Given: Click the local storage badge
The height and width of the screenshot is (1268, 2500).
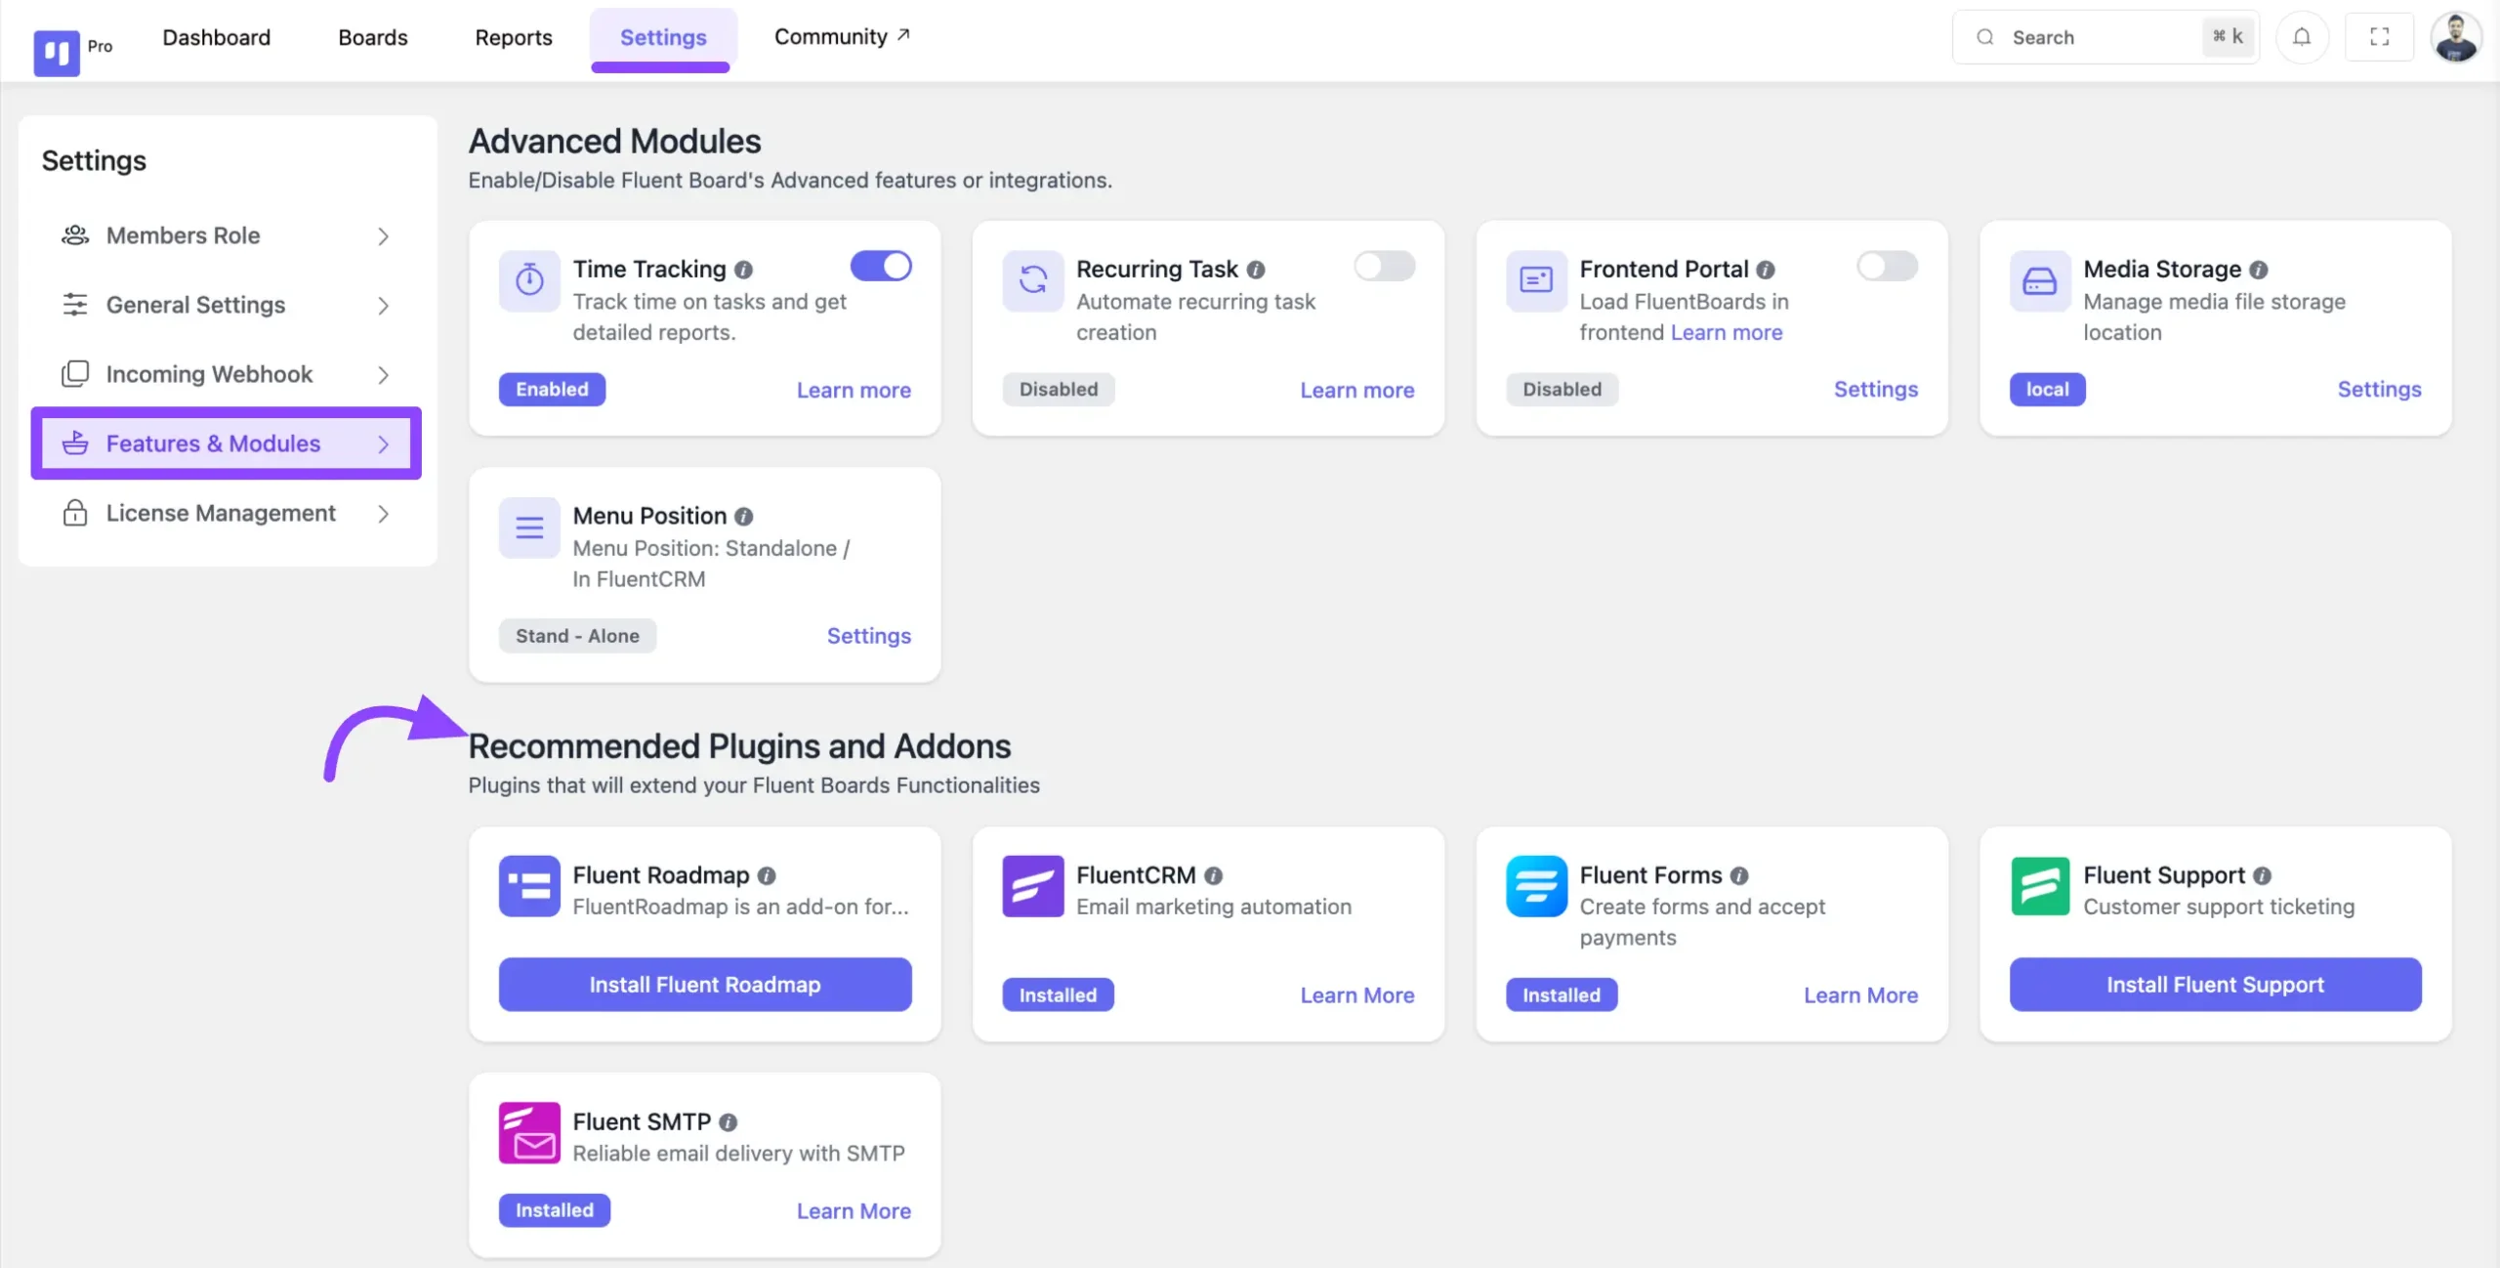Looking at the screenshot, I should [2047, 389].
